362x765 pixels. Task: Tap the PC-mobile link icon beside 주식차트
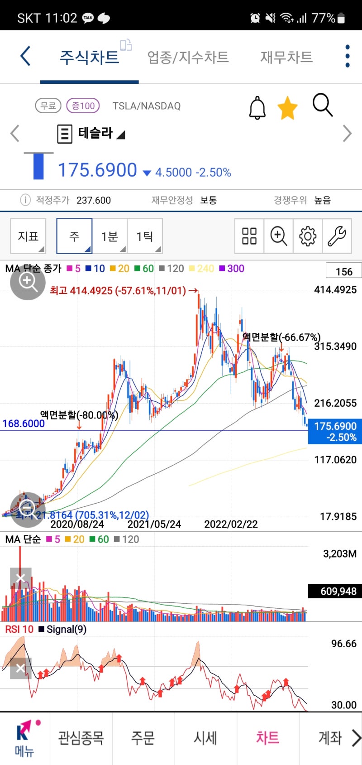[x=126, y=45]
